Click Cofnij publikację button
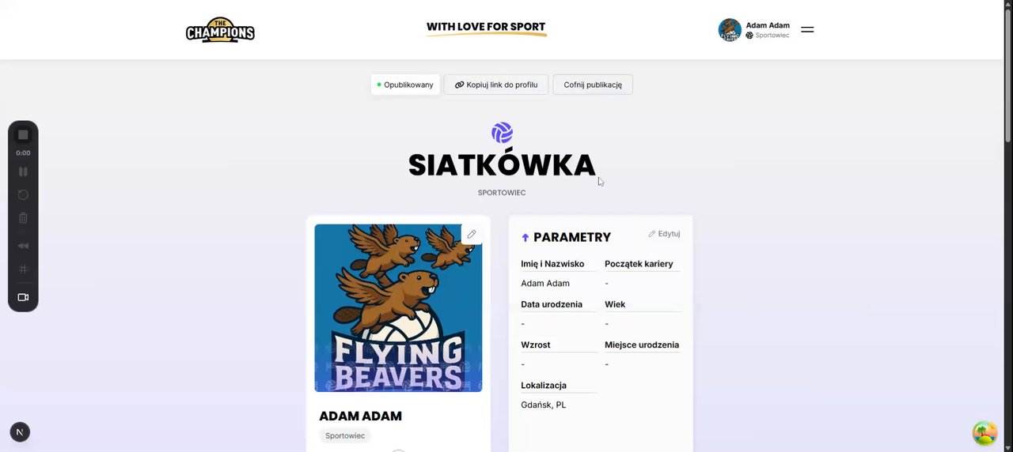 (x=593, y=85)
